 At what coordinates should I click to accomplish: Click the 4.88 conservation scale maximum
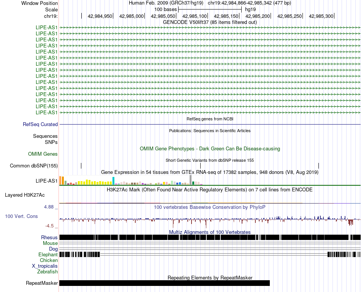click(x=49, y=207)
